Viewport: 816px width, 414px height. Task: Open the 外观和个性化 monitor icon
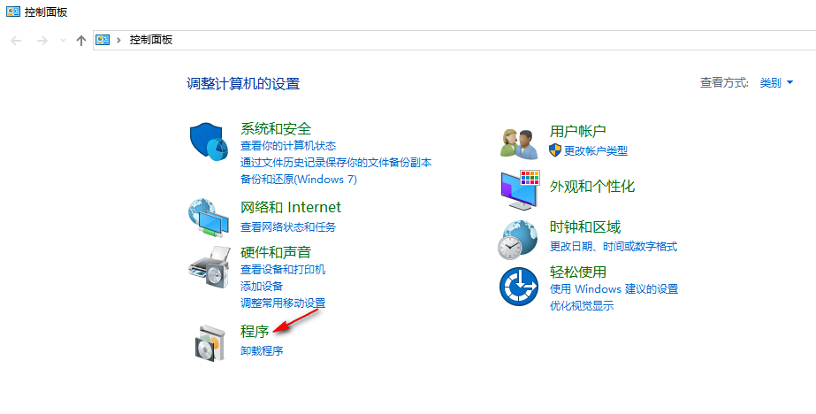[x=520, y=189]
